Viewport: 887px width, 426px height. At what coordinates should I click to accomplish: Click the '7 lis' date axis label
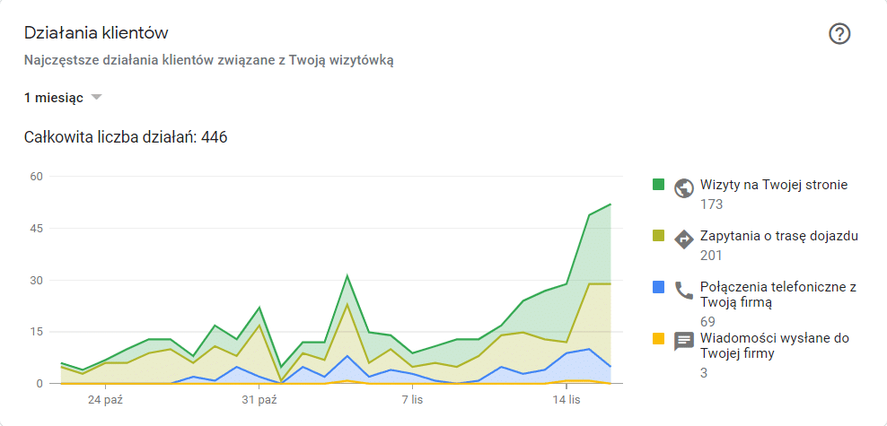click(412, 399)
